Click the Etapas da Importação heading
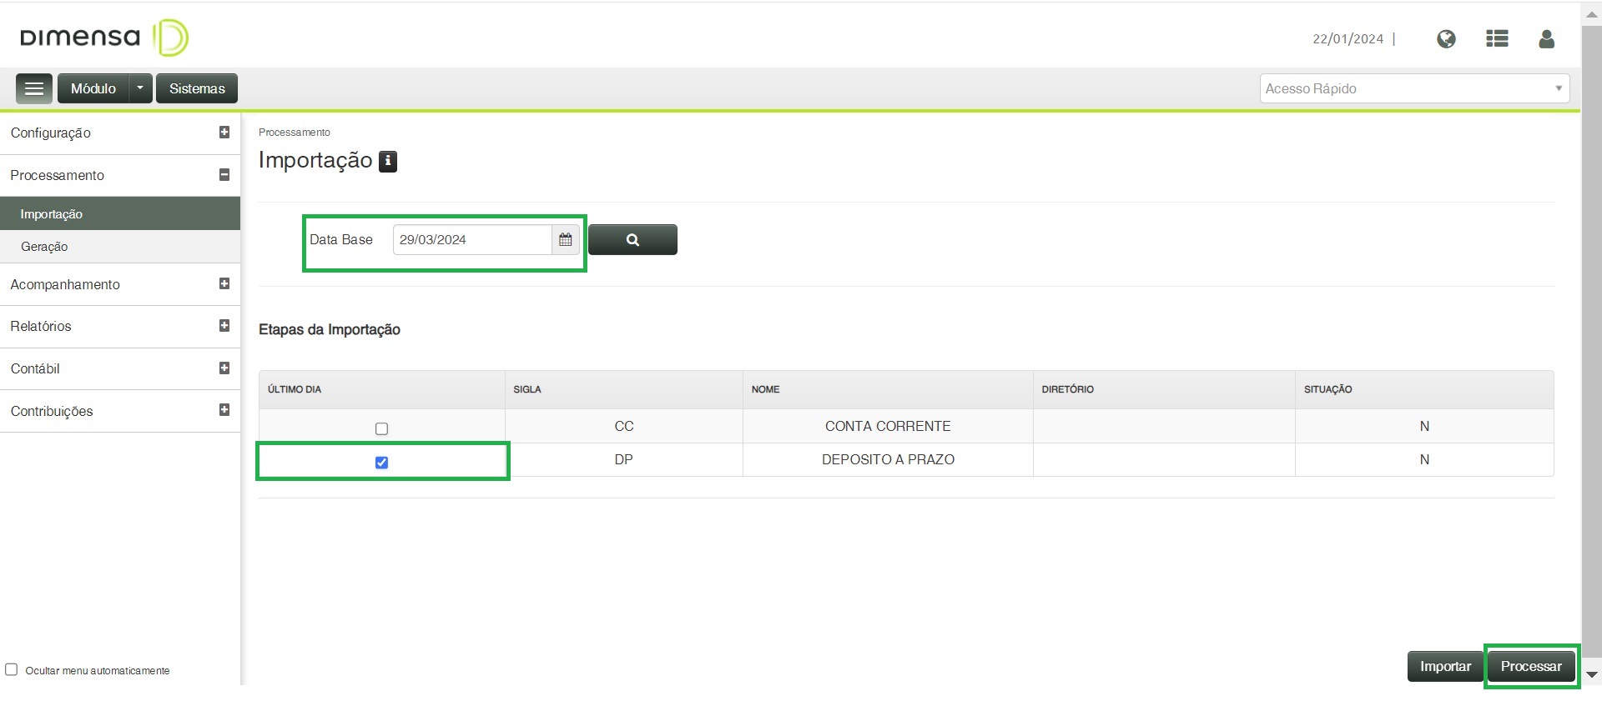 (330, 330)
